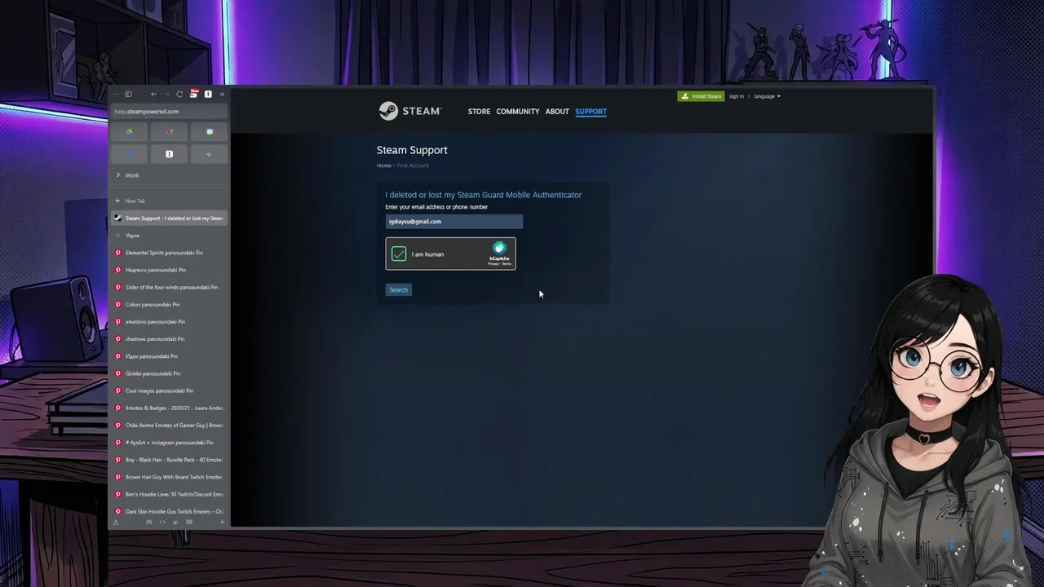Go to the STORE menu
The height and width of the screenshot is (587, 1044).
(x=479, y=112)
